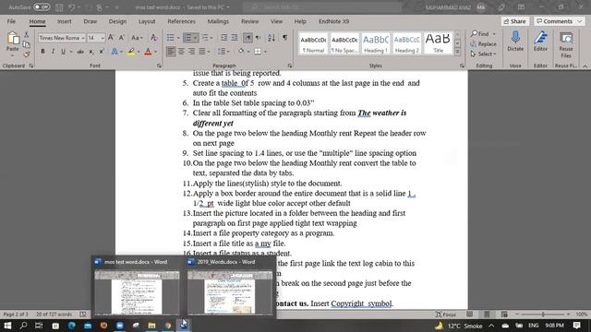Open Select dropdown in Editing

(x=483, y=54)
